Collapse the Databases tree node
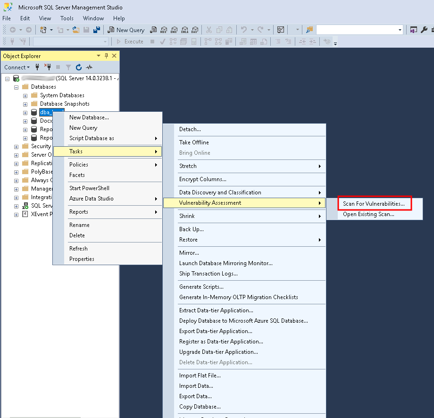434x418 pixels. 17,87
